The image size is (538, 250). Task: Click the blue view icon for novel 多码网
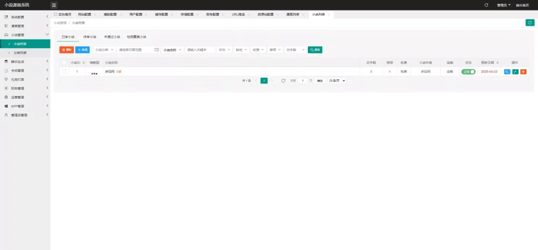tap(507, 71)
